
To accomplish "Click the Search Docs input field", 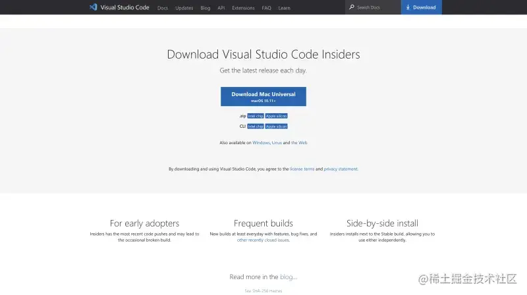I will [x=373, y=7].
